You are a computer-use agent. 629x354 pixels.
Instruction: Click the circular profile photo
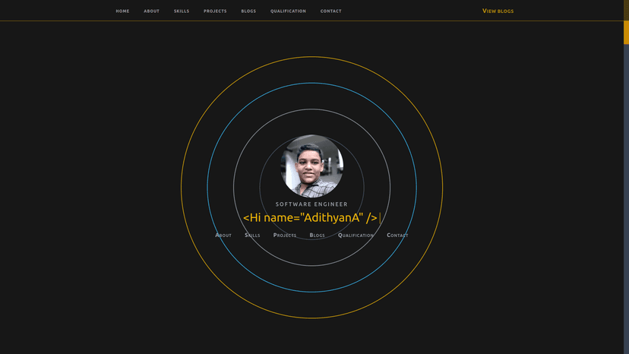tap(311, 166)
